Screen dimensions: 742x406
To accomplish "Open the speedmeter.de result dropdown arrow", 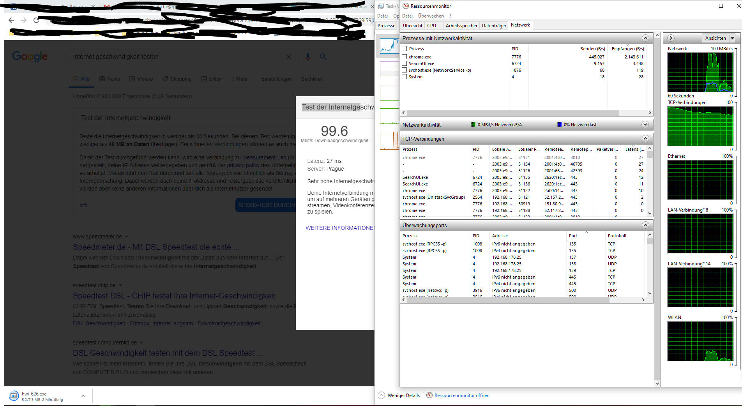I will (x=127, y=237).
